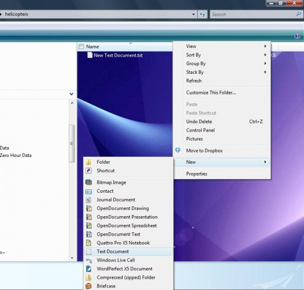Click the Shortcut icon in New submenu
The image size is (304, 290).
pyautogui.click(x=89, y=171)
